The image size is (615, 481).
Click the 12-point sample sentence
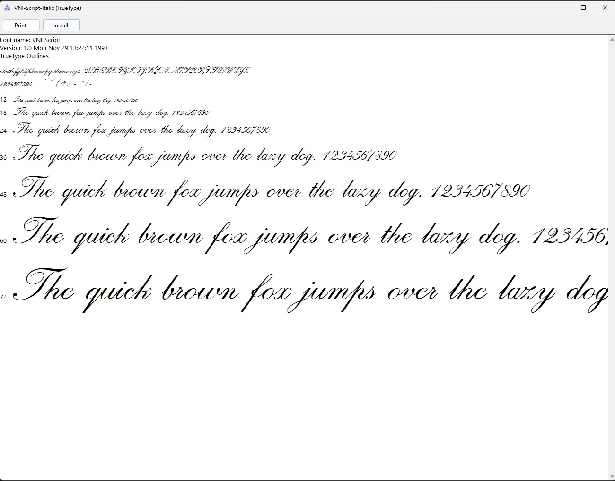[x=76, y=100]
